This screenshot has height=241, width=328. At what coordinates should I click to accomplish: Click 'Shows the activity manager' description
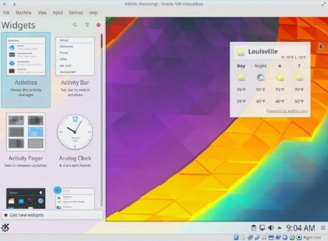[x=26, y=92]
